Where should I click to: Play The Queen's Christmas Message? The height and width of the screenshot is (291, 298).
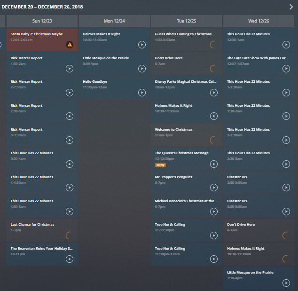point(214,164)
